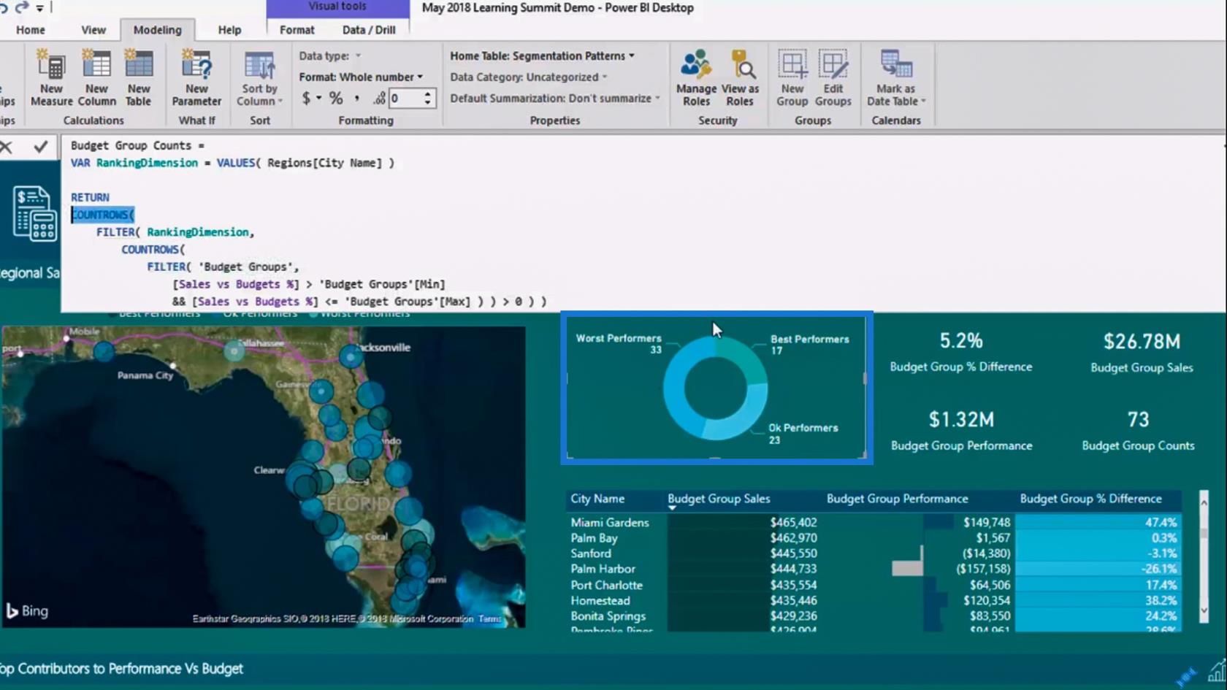The width and height of the screenshot is (1227, 690).
Task: Open the View ribbon tab
Action: point(93,30)
